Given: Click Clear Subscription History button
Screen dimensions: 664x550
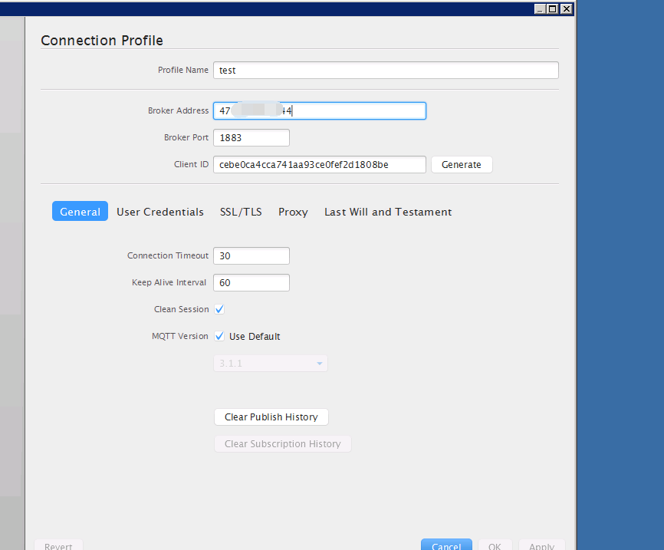Looking at the screenshot, I should pos(282,443).
